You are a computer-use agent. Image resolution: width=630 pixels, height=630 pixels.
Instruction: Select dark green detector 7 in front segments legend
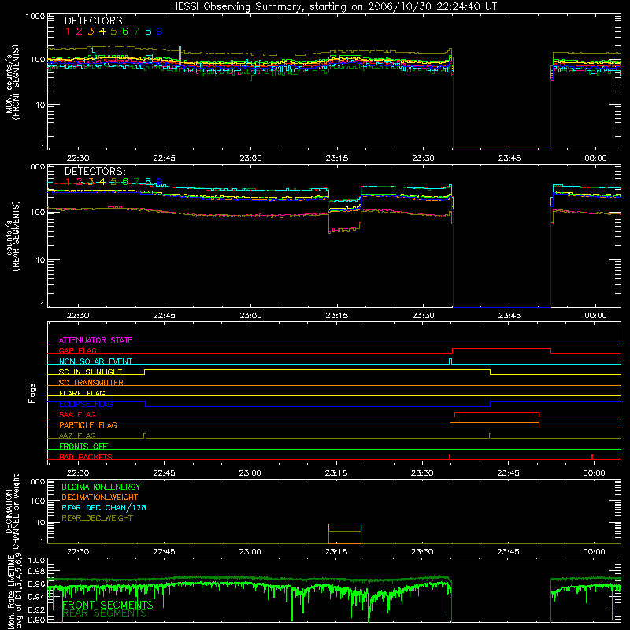[x=136, y=31]
